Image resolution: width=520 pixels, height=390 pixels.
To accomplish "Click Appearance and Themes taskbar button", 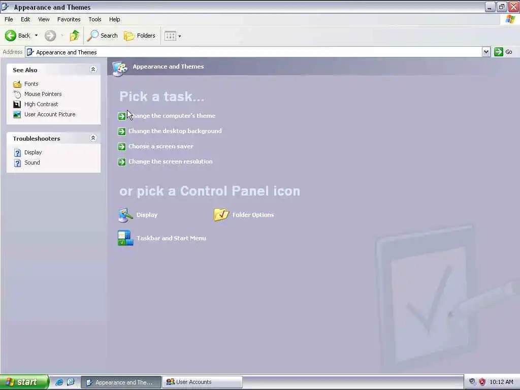I will coord(121,382).
